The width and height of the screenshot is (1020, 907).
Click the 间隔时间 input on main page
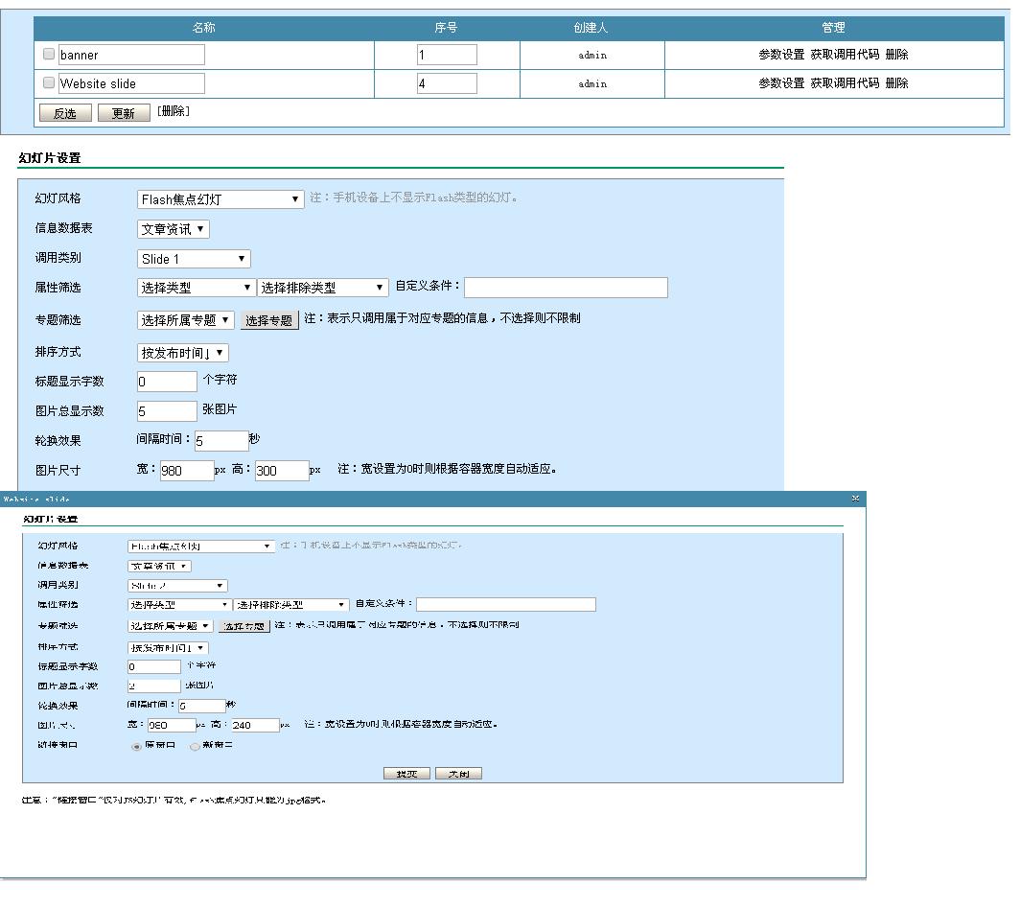[x=221, y=440]
